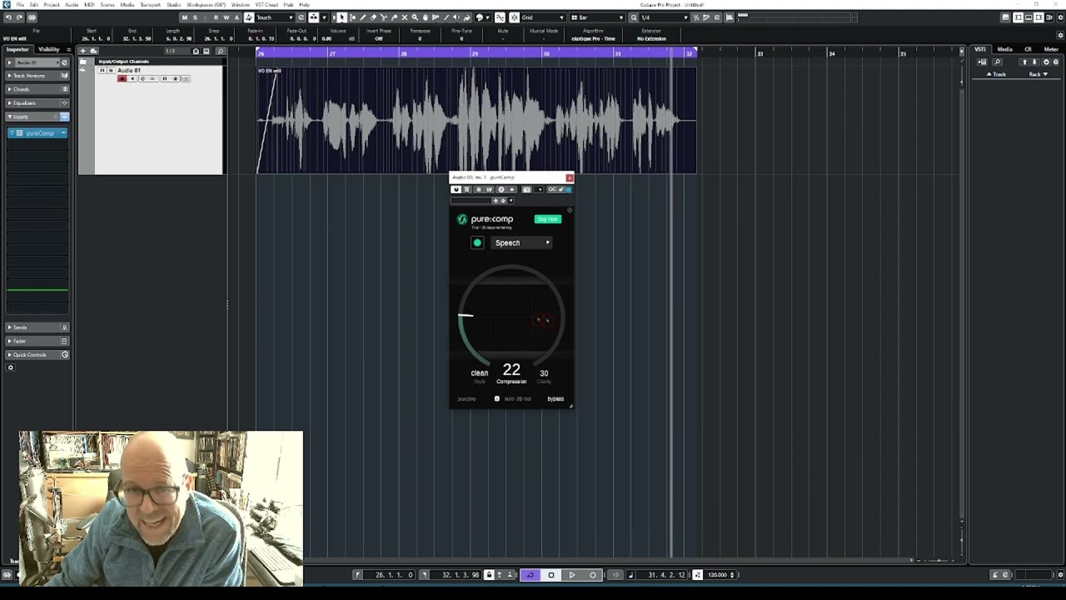Viewport: 1066px width, 600px height.
Task: Switch to the Media tab in right zone
Action: coord(1004,49)
